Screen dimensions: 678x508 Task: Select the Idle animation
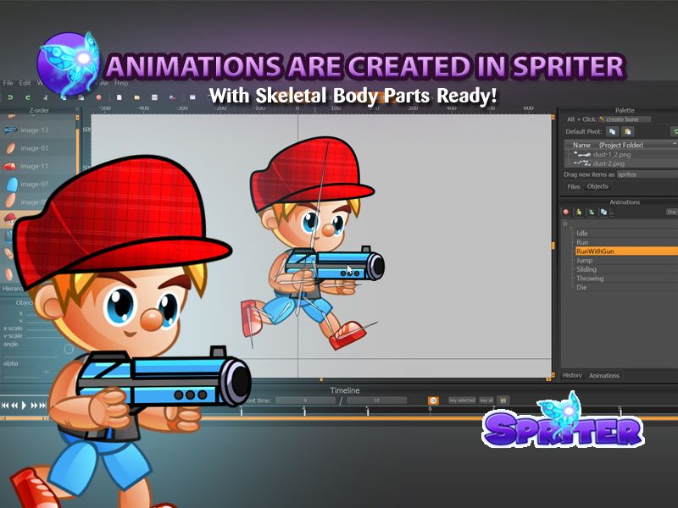581,234
